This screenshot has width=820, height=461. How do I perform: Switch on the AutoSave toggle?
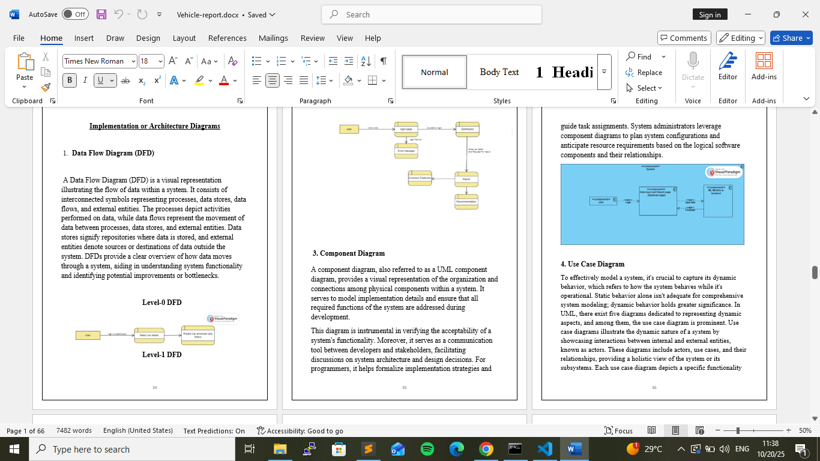(75, 14)
